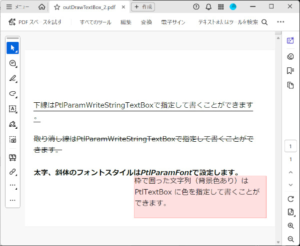Open the 変換 convert menu

tap(146, 22)
